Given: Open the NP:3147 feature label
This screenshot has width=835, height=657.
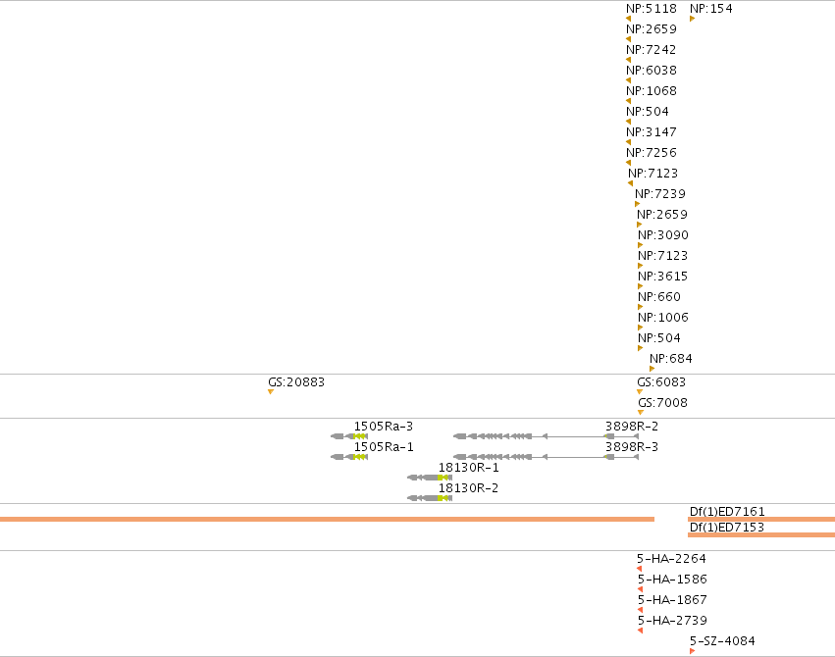Looking at the screenshot, I should point(652,132).
